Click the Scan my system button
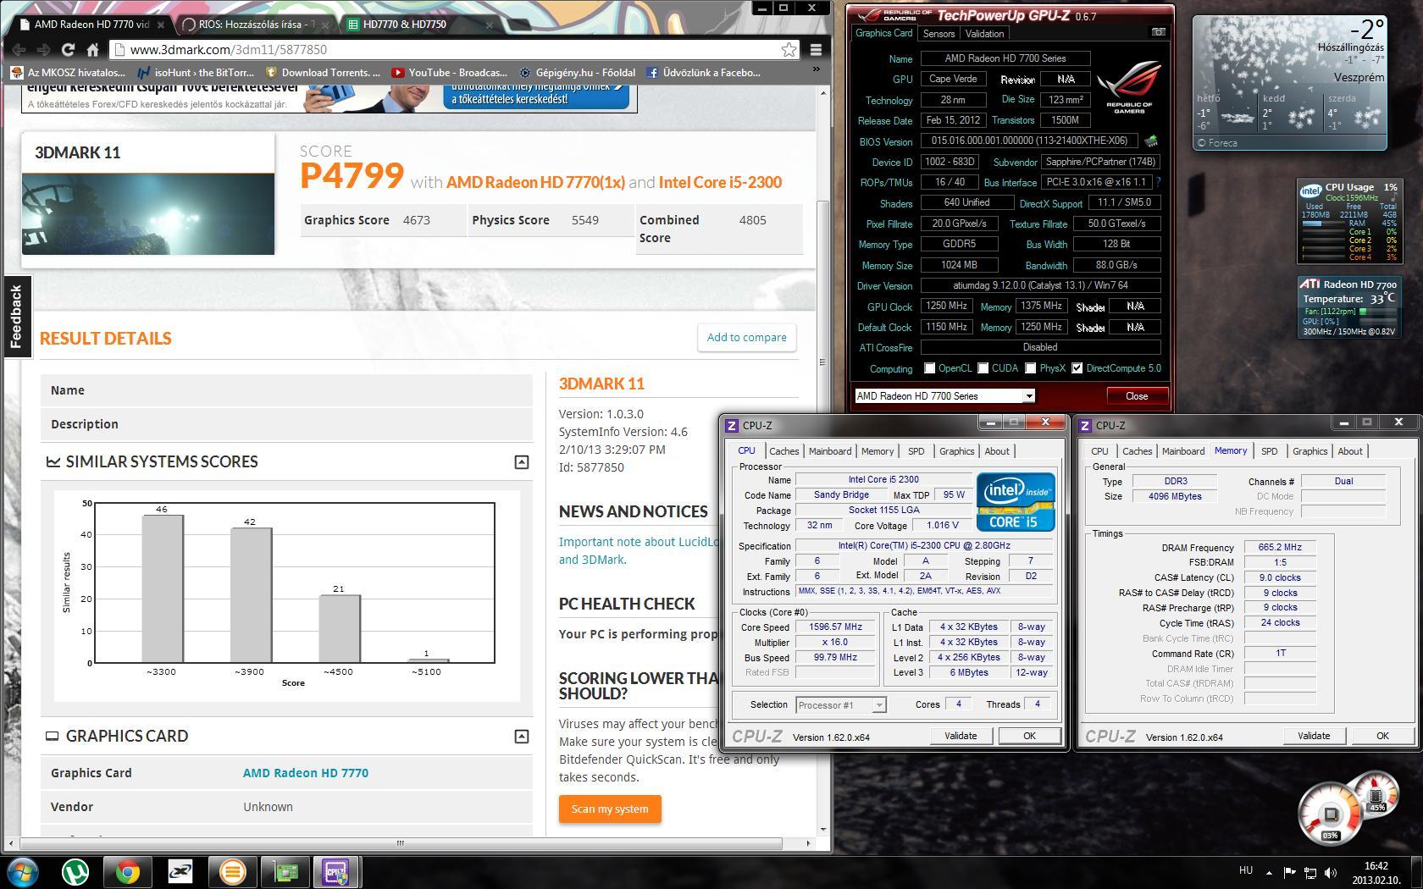Image resolution: width=1423 pixels, height=889 pixels. [x=610, y=809]
